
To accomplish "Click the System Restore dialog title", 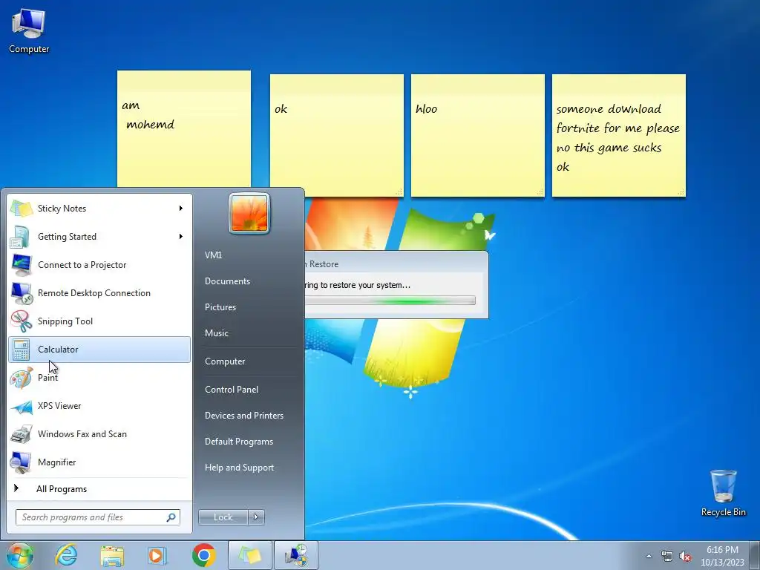I will tap(321, 264).
